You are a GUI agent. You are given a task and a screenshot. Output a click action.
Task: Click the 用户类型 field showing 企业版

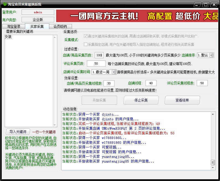click(x=38, y=20)
